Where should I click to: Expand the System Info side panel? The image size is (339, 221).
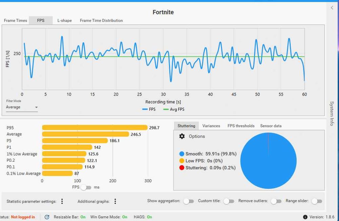pos(332,113)
